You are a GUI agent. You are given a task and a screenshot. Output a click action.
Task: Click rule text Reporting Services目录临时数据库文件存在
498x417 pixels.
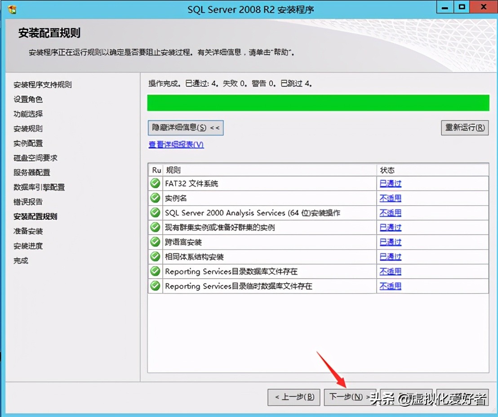coord(239,286)
